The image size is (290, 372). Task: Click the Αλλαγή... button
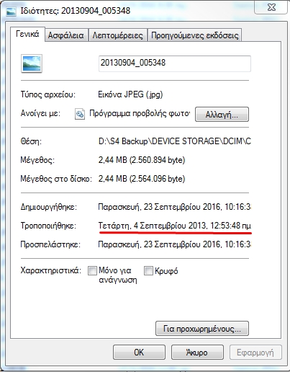(222, 115)
